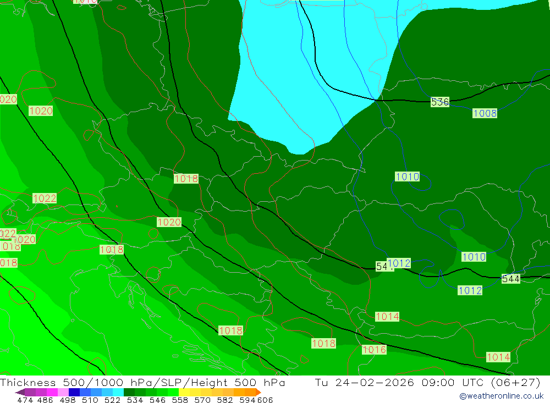The image size is (550, 403).
Task: Click the 570 legend value
Action: pos(202,400)
